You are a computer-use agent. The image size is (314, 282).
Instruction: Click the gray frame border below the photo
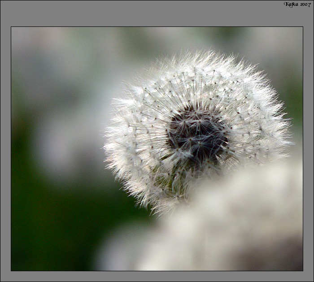point(157,276)
